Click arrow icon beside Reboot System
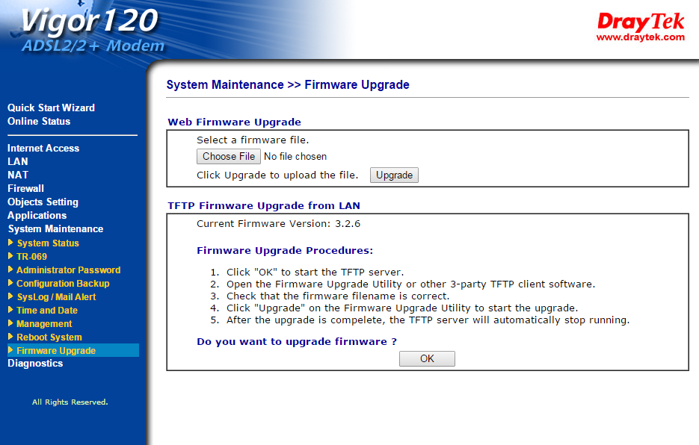699x445 pixels. pyautogui.click(x=10, y=337)
